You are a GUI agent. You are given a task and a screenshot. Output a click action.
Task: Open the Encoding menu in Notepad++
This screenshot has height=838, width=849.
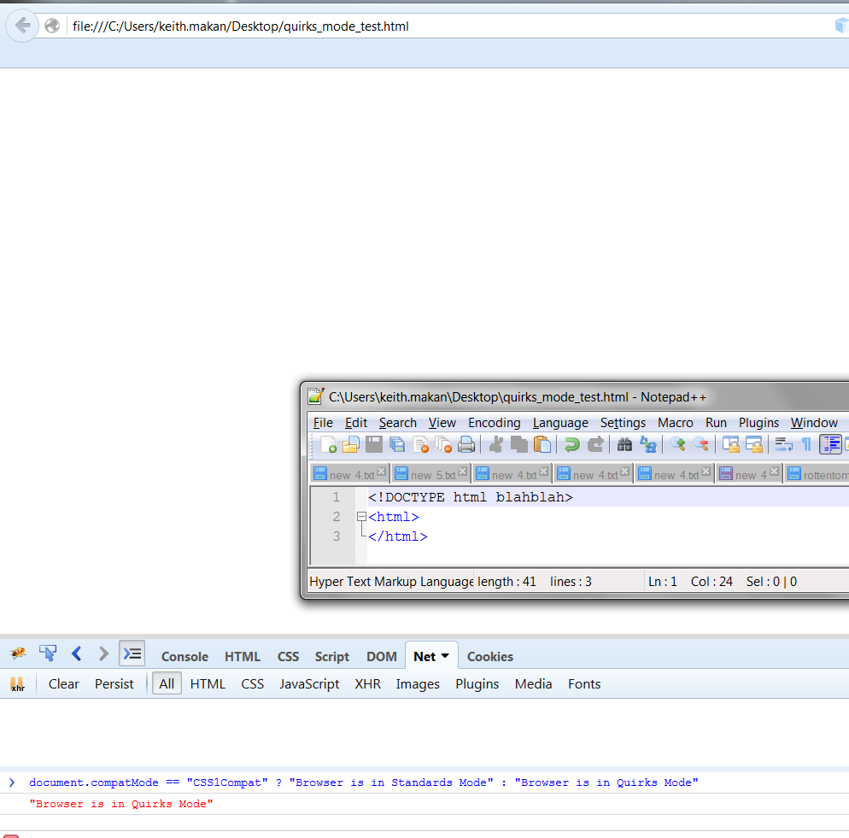(x=495, y=423)
